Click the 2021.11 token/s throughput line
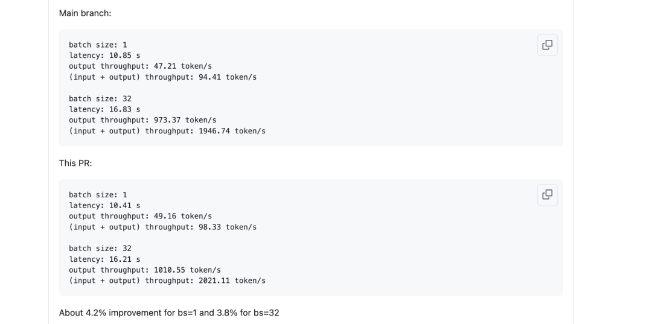652x324 pixels. coord(167,281)
